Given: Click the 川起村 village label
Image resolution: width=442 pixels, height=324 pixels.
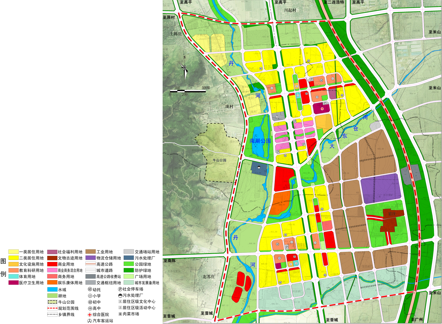Looking at the screenshot, I should (290, 10).
